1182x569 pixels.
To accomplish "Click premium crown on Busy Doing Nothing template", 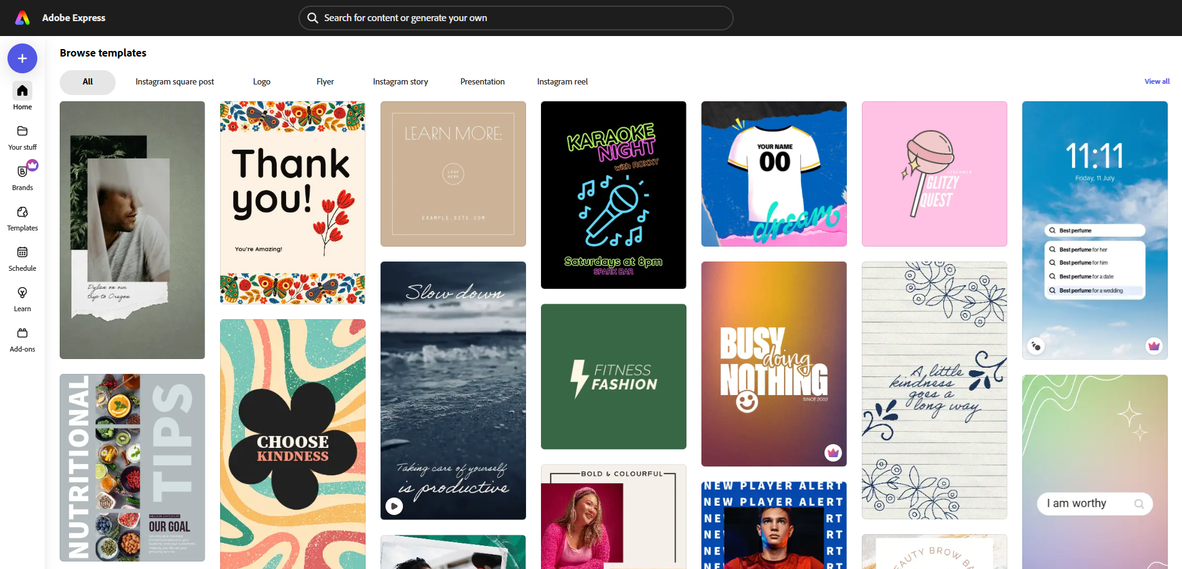I will pyautogui.click(x=833, y=453).
